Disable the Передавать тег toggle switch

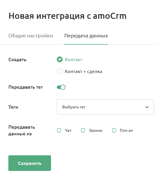point(61,87)
